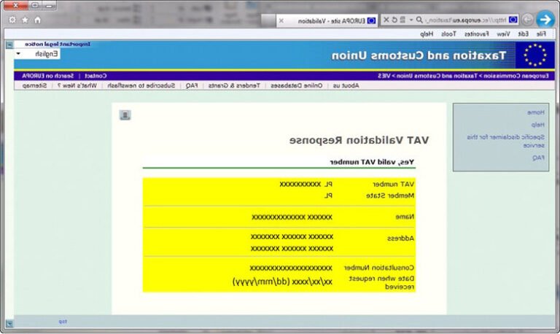Open the Help menu in the menu bar

pos(427,34)
